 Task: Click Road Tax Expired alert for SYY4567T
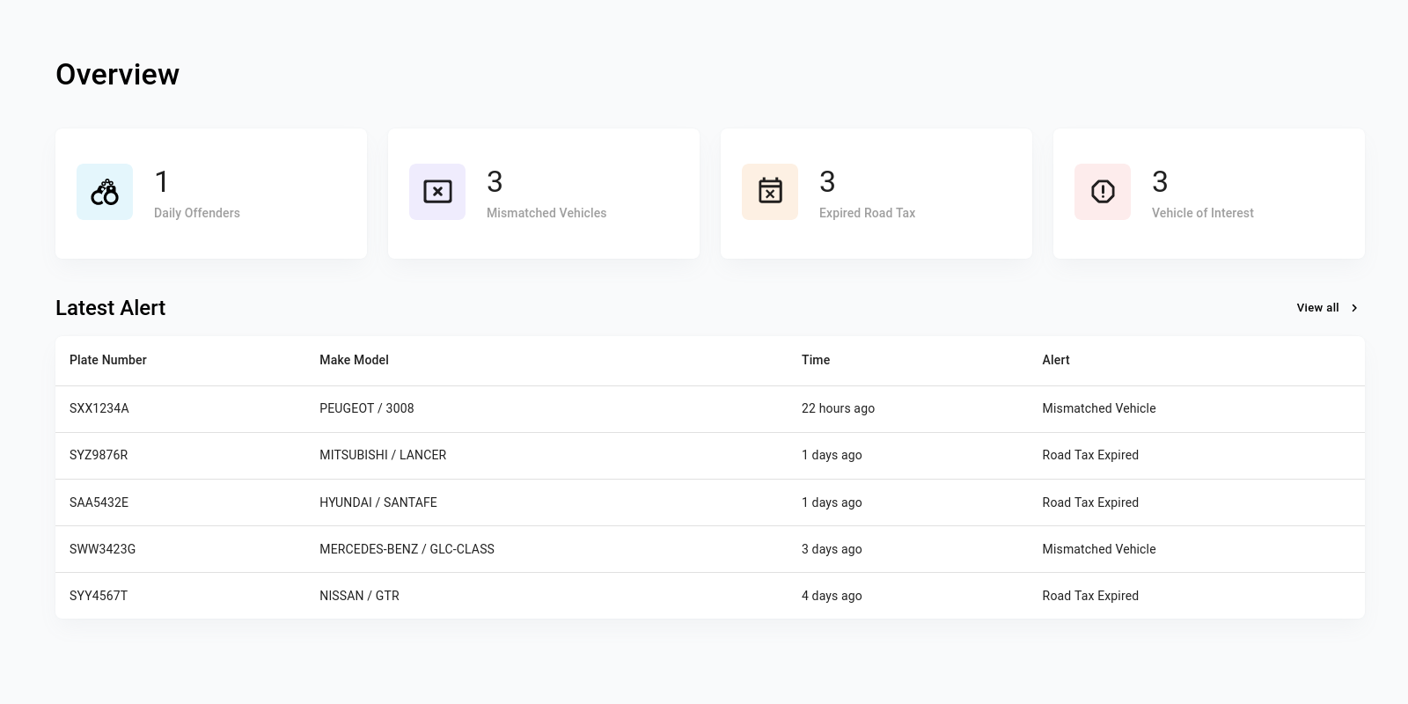click(x=1090, y=596)
